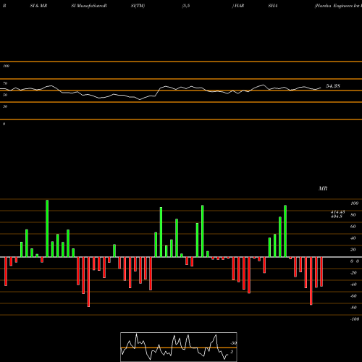Image resolution: width=362 pixels, height=362 pixels.
Task: Click the 30 level label on RSI axis
Action: click(5, 106)
